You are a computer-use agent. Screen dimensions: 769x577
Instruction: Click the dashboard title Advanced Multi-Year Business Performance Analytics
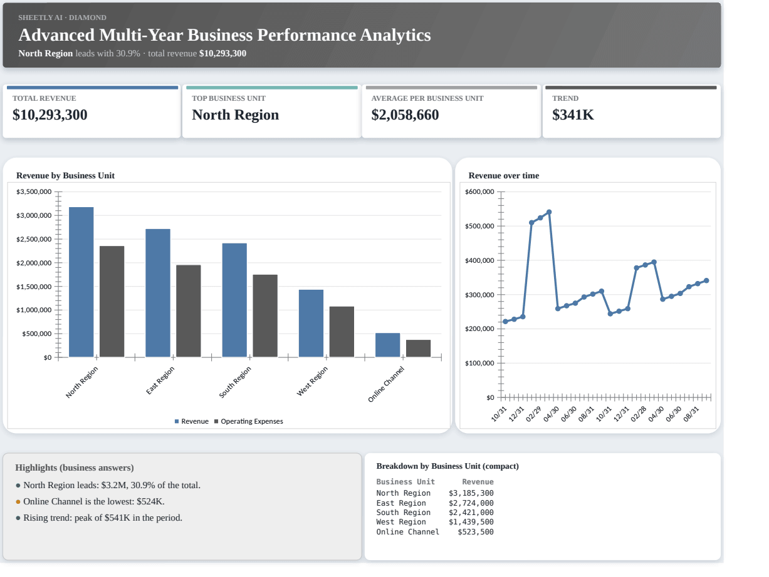click(x=224, y=35)
